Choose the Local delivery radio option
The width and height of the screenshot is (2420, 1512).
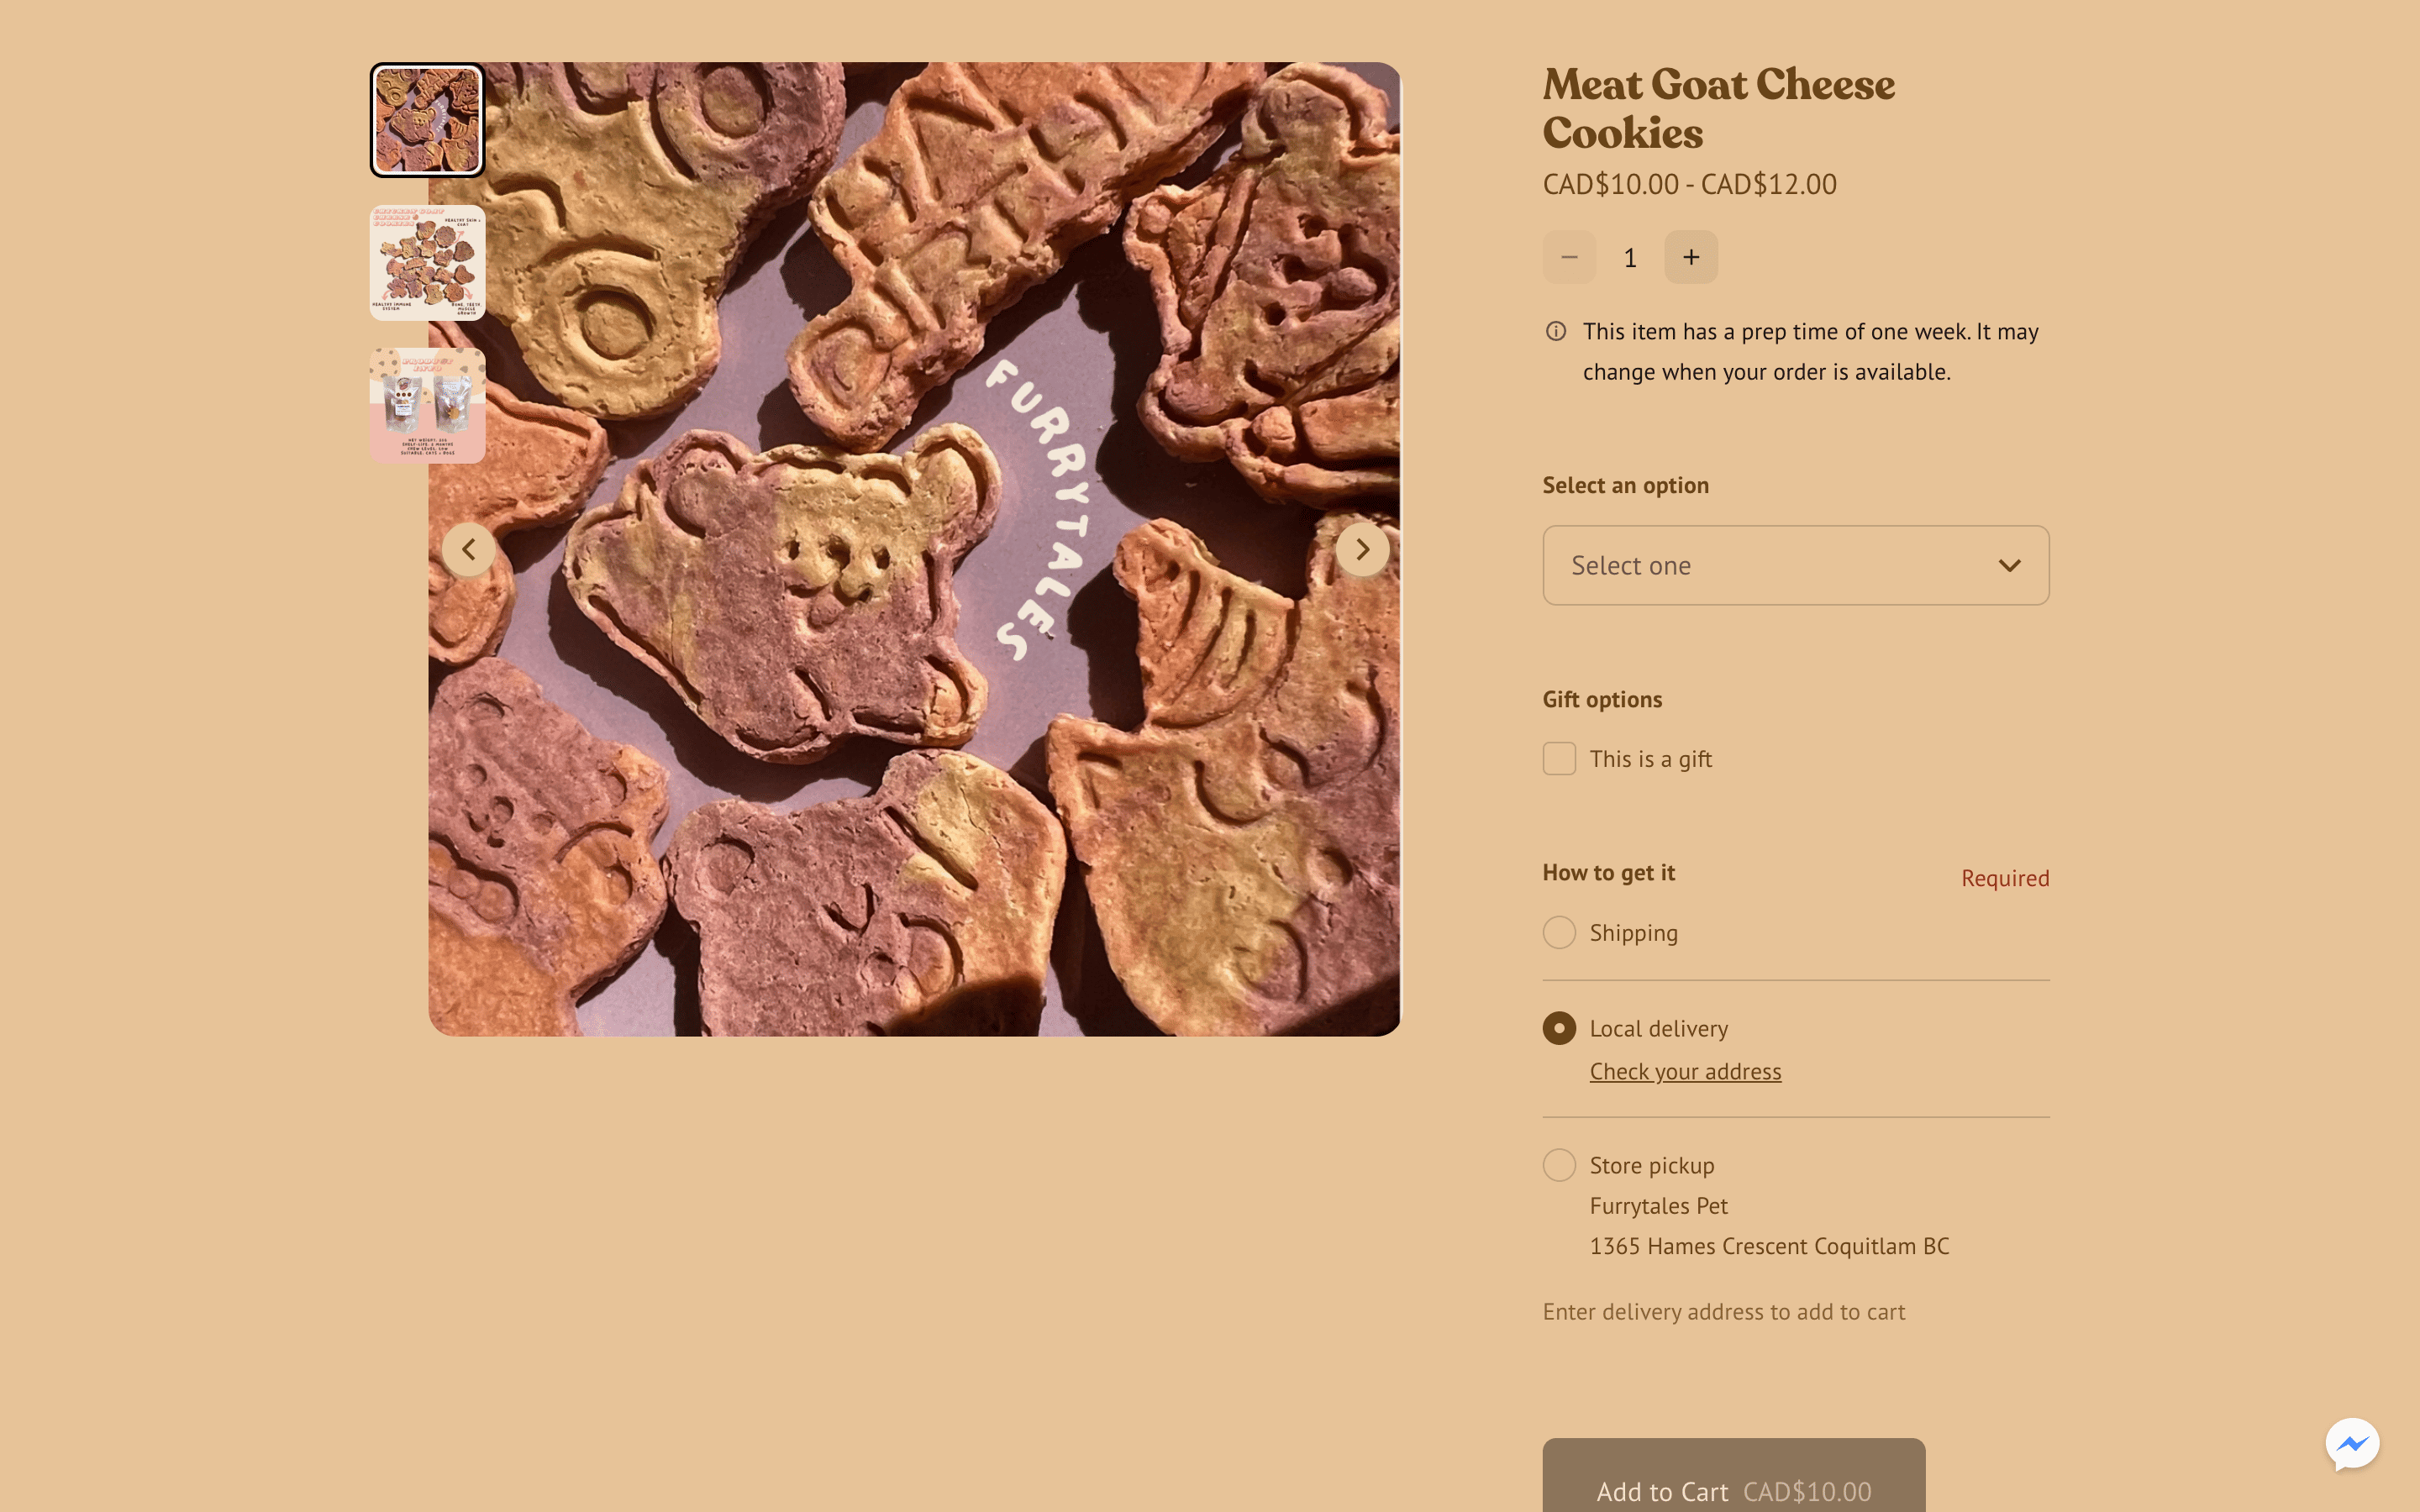coord(1559,1028)
